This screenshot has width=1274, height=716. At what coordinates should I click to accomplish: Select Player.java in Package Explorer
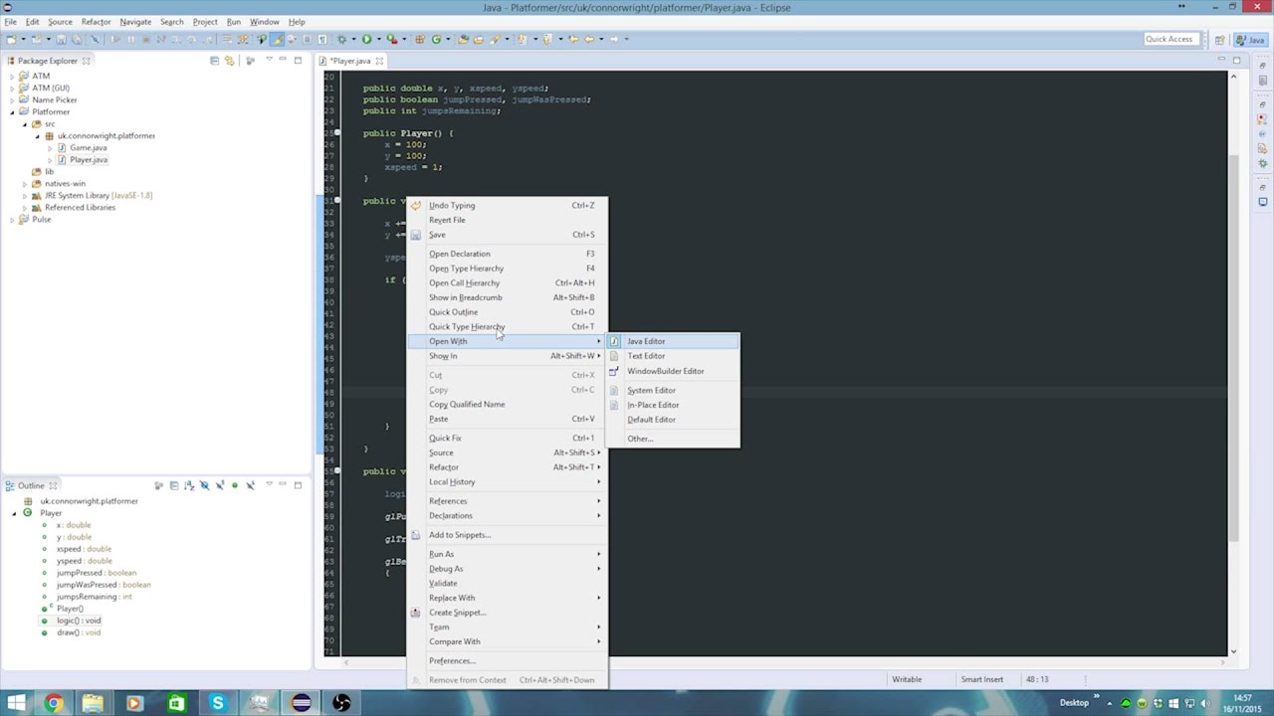point(88,159)
